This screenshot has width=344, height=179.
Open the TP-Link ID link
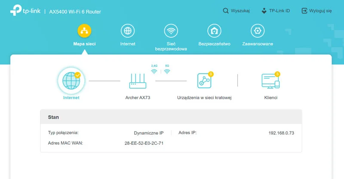click(276, 11)
